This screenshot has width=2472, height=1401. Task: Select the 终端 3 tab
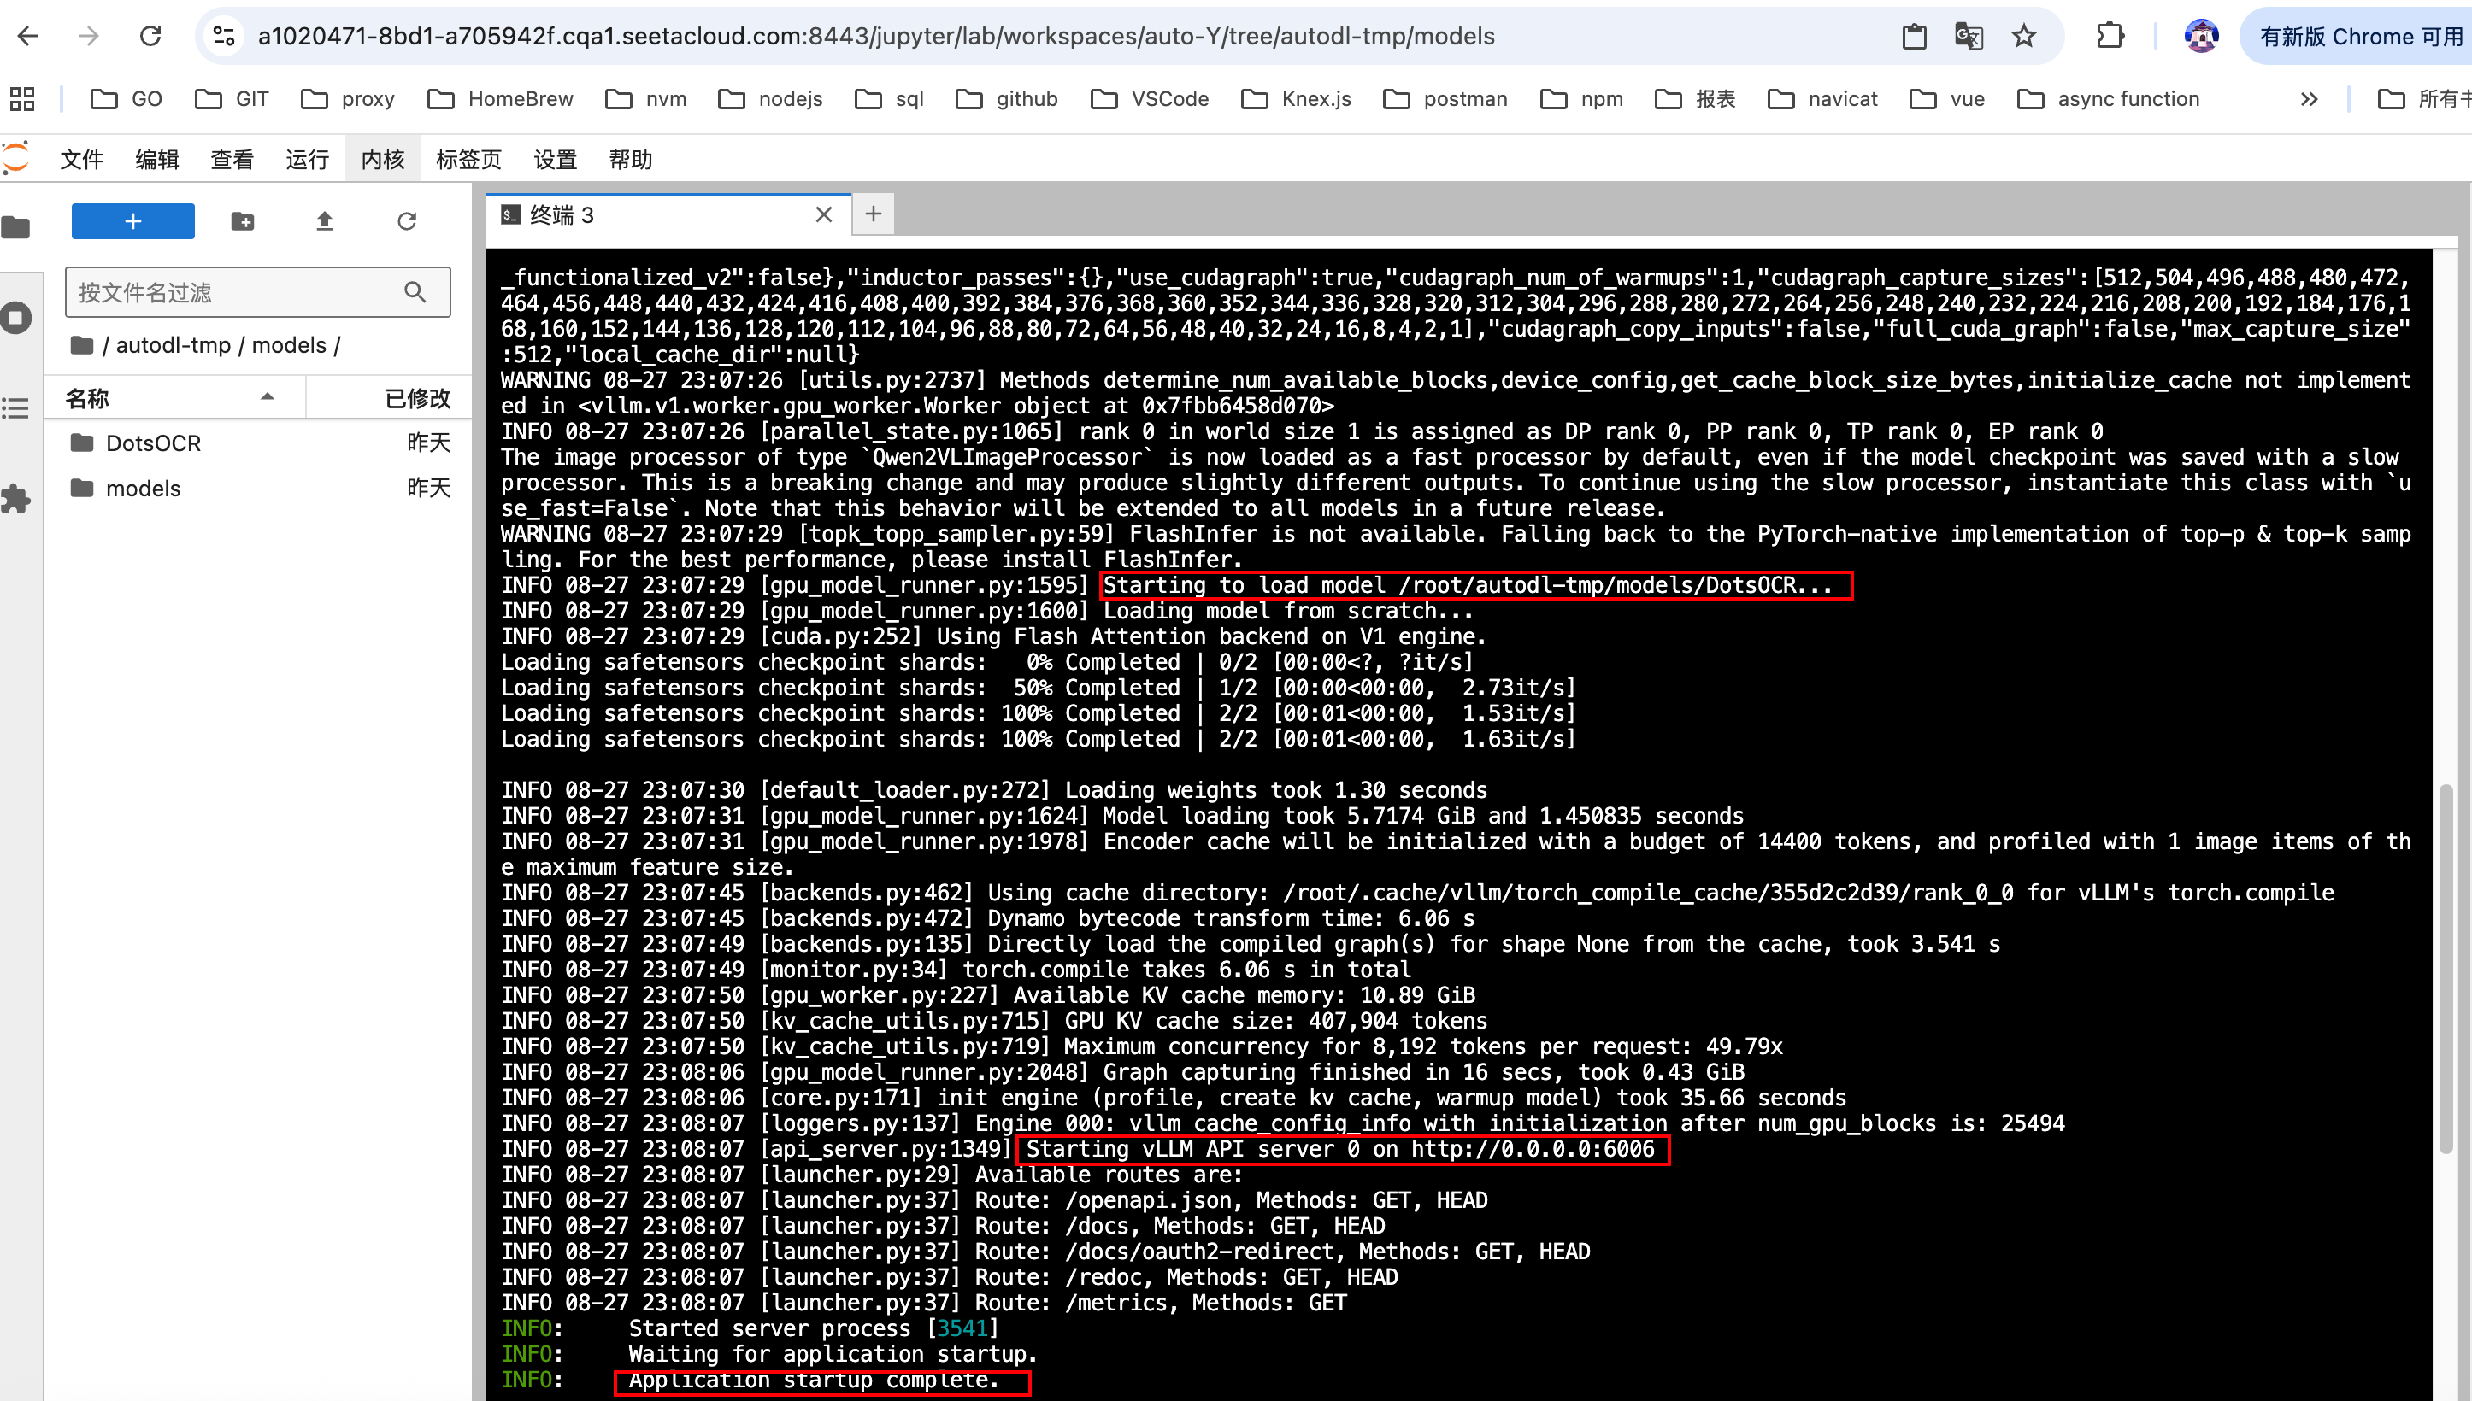click(x=668, y=214)
